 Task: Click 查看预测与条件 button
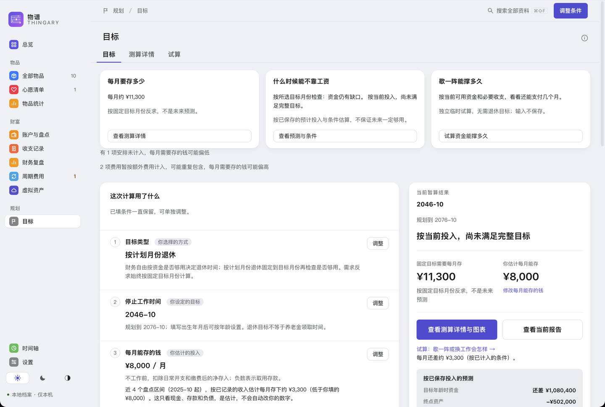(x=345, y=136)
